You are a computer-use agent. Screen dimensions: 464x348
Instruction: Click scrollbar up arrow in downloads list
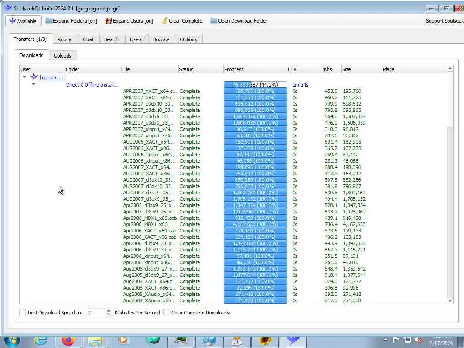tap(450, 68)
